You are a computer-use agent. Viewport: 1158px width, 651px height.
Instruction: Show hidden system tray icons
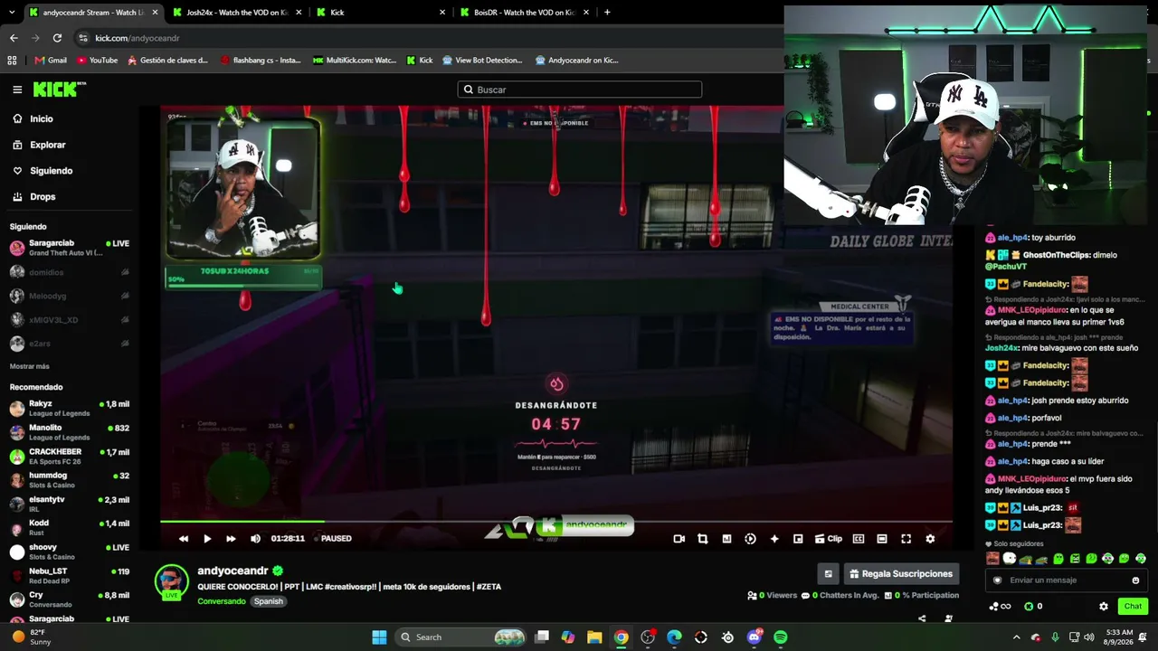1016,637
